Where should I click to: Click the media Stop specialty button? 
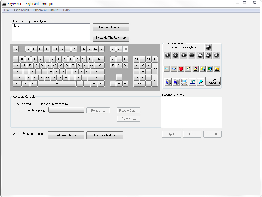coord(176,55)
